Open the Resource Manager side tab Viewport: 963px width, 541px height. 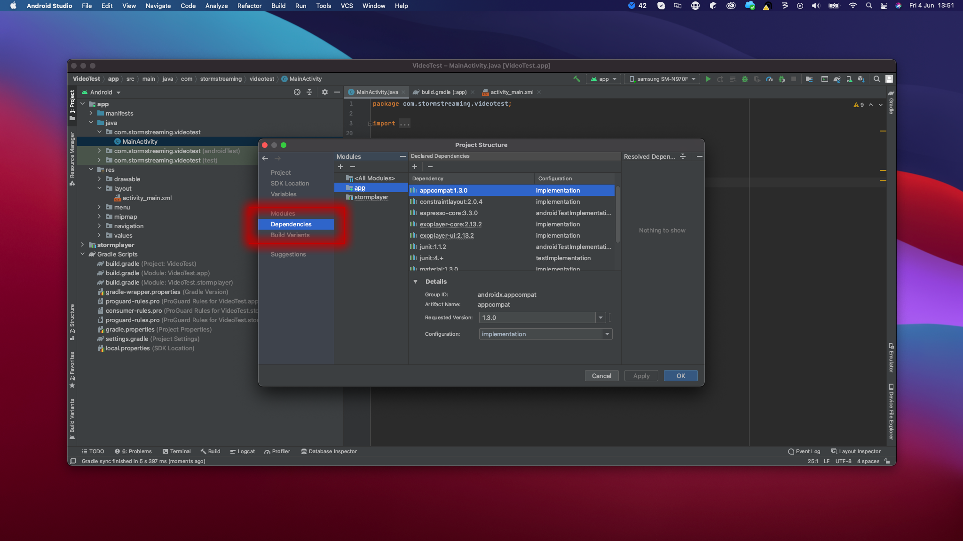point(72,158)
